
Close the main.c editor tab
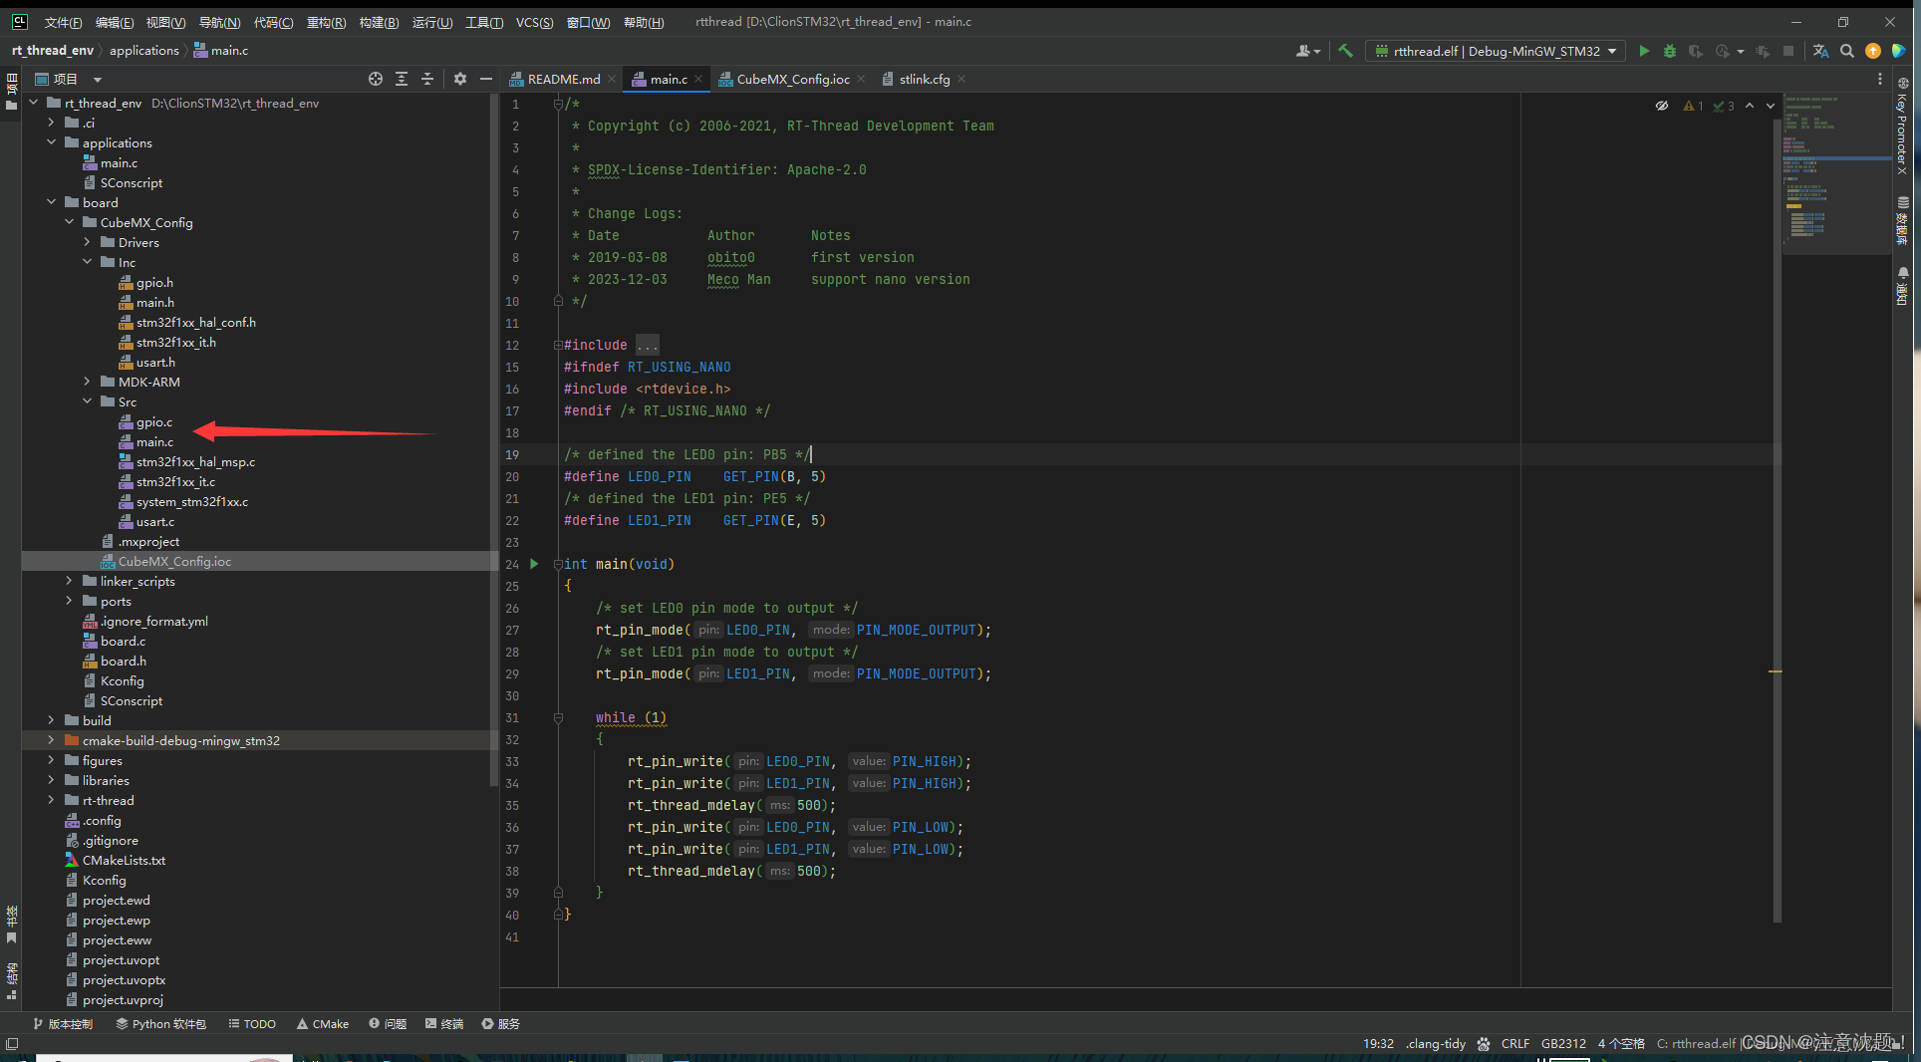pos(698,79)
